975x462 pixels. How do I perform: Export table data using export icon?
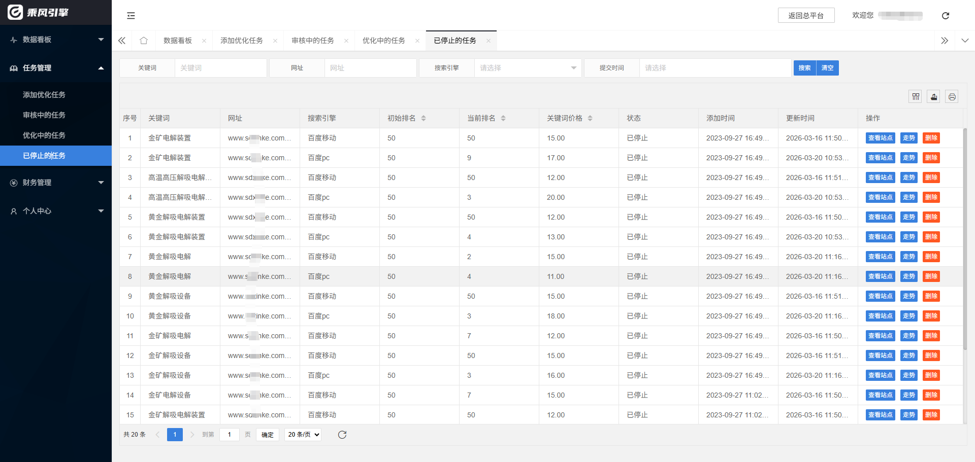(933, 96)
